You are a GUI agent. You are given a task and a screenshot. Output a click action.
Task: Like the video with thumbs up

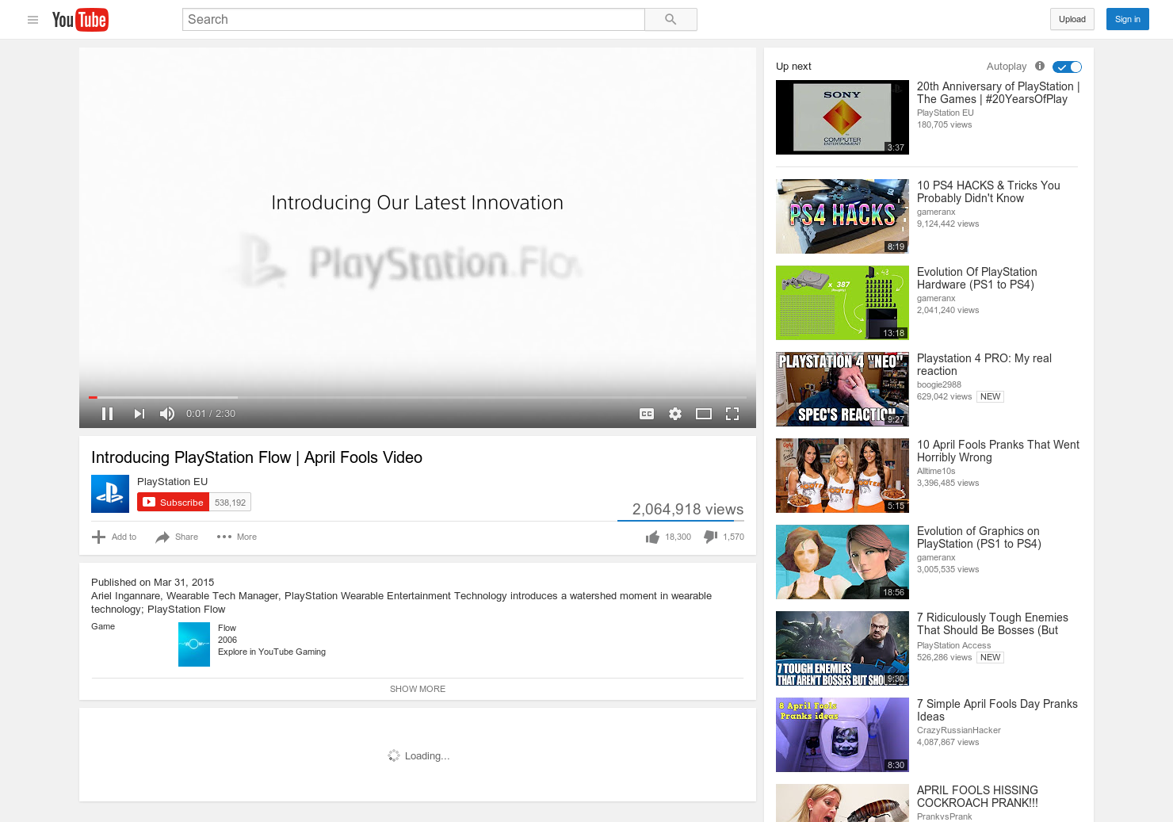[x=668, y=537]
